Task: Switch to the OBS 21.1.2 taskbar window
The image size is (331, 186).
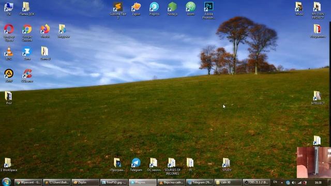Action: tap(257, 182)
